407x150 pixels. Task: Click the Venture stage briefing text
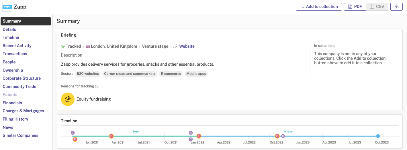pos(155,46)
